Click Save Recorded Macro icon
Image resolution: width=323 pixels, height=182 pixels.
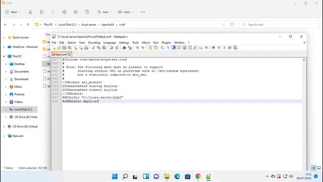pos(235,48)
